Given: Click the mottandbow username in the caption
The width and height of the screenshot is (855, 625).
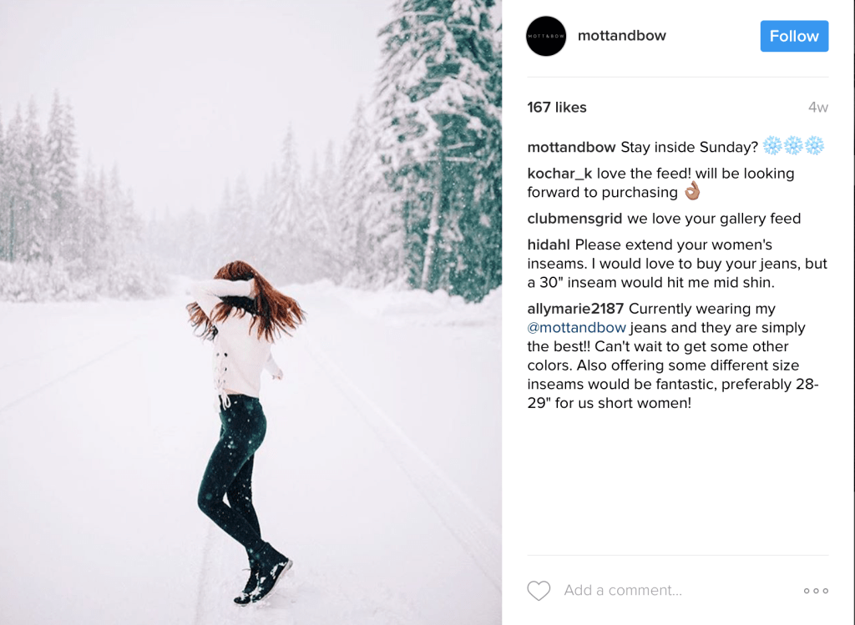Looking at the screenshot, I should [571, 148].
